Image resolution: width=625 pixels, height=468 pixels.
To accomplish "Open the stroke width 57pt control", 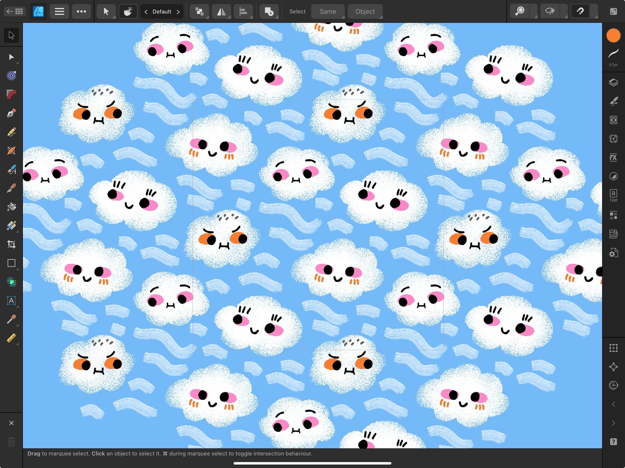I will [x=614, y=57].
